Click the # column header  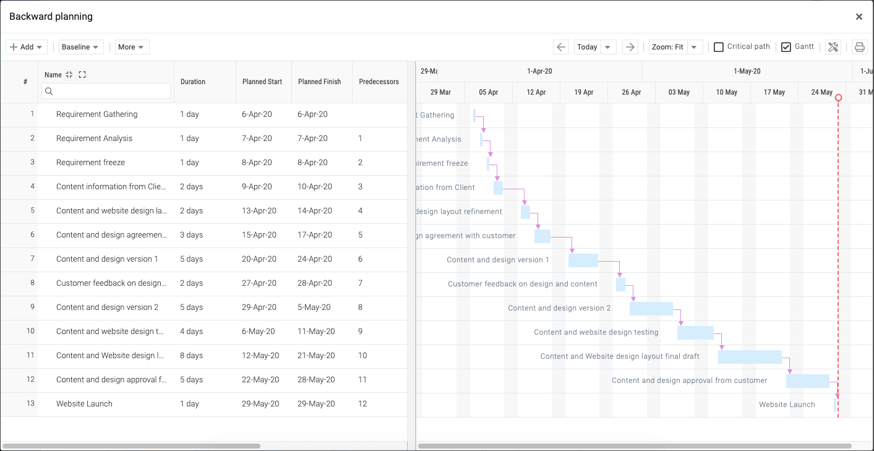25,82
